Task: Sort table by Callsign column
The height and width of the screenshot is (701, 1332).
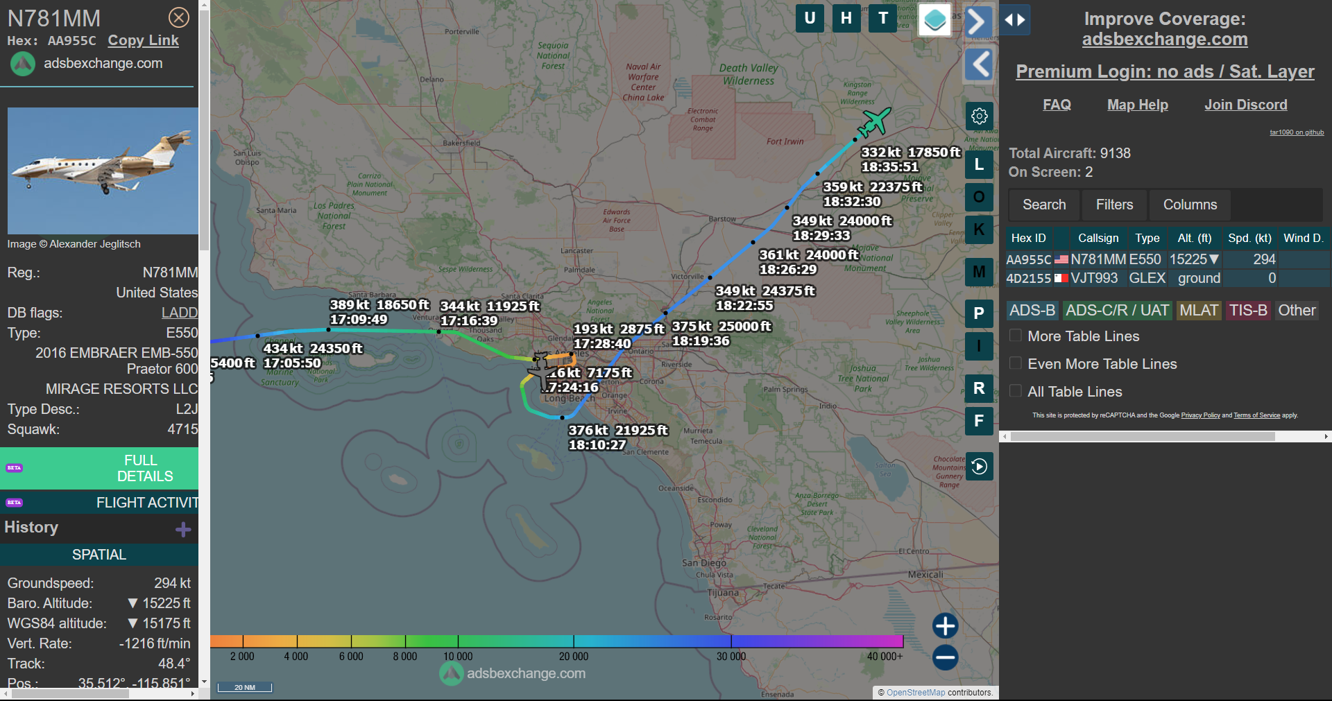Action: (1098, 238)
